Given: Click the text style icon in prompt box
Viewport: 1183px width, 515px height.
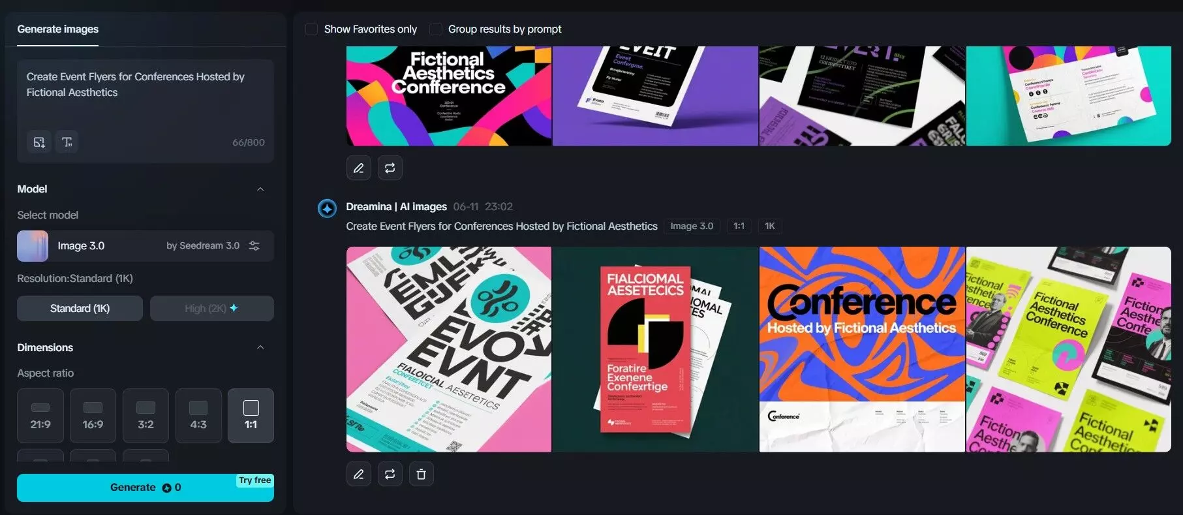Looking at the screenshot, I should pos(67,142).
